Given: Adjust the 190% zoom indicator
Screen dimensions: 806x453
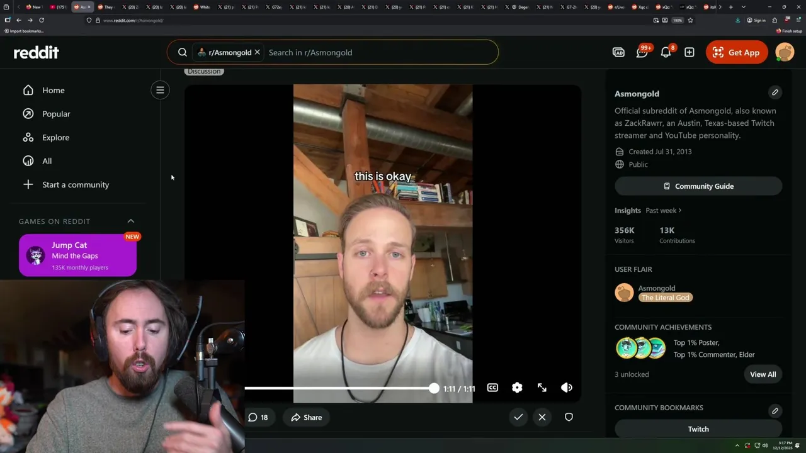Looking at the screenshot, I should pyautogui.click(x=678, y=20).
